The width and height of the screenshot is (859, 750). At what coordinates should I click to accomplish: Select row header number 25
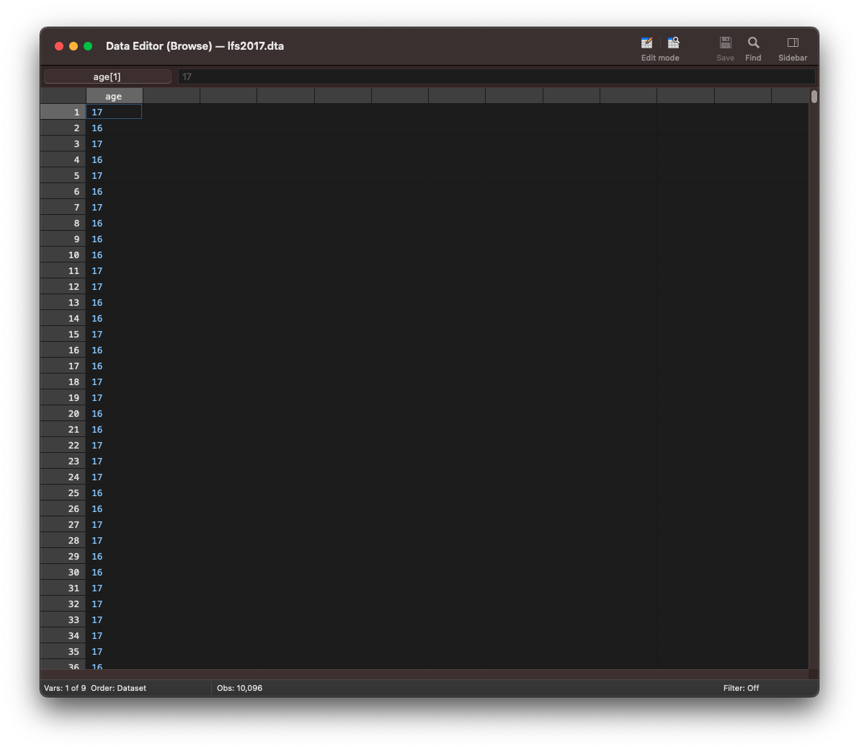[x=63, y=493]
